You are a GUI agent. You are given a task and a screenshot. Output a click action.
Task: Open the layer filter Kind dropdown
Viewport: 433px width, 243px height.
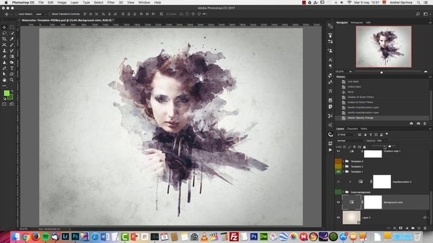click(x=346, y=135)
